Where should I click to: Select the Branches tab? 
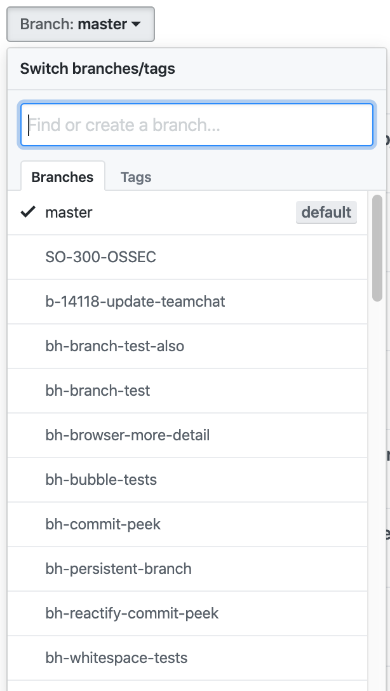click(62, 178)
